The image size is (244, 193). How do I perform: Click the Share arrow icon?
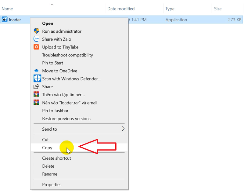click(37, 87)
